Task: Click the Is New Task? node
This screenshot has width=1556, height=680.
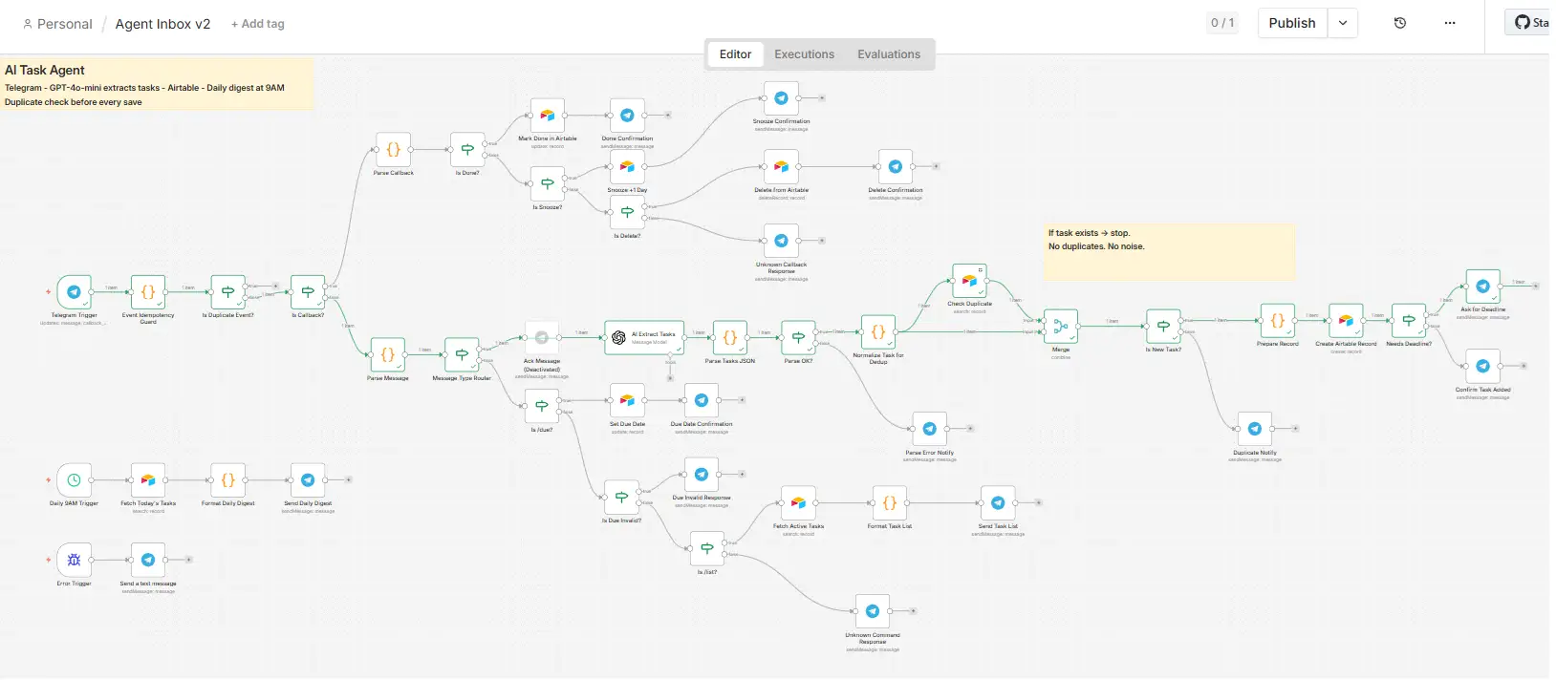Action: pos(1163,327)
